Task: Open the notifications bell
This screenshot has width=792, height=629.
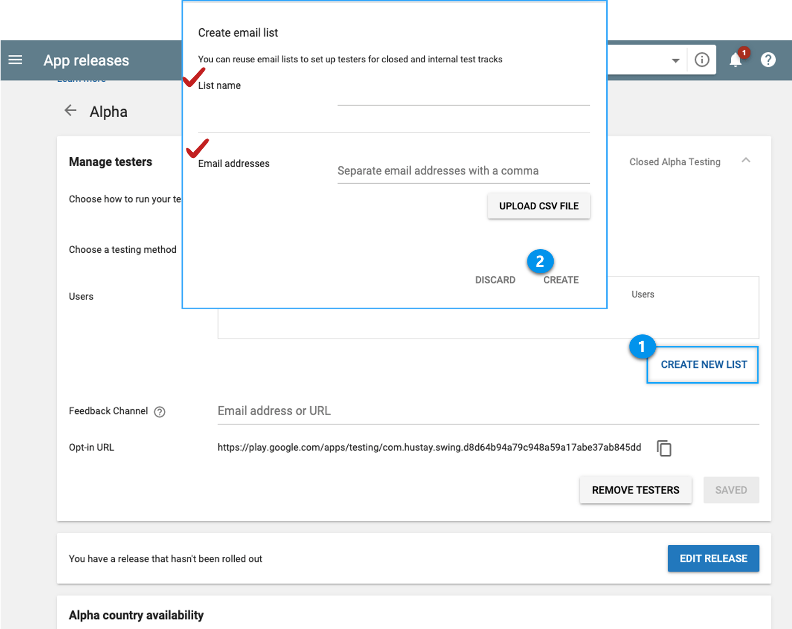Action: [736, 60]
